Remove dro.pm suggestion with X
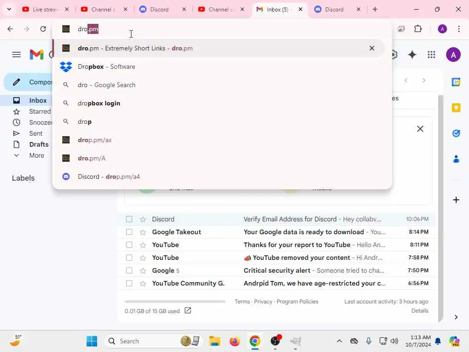469x352 pixels. [372, 48]
